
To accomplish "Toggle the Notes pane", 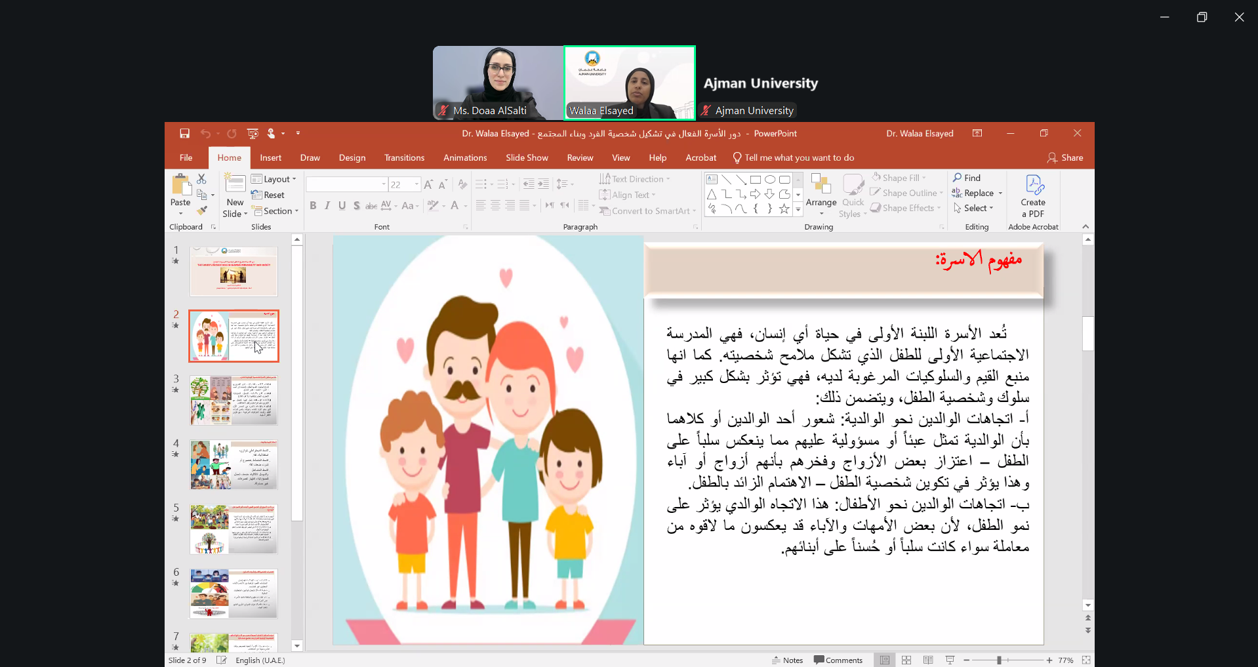I will (x=788, y=660).
